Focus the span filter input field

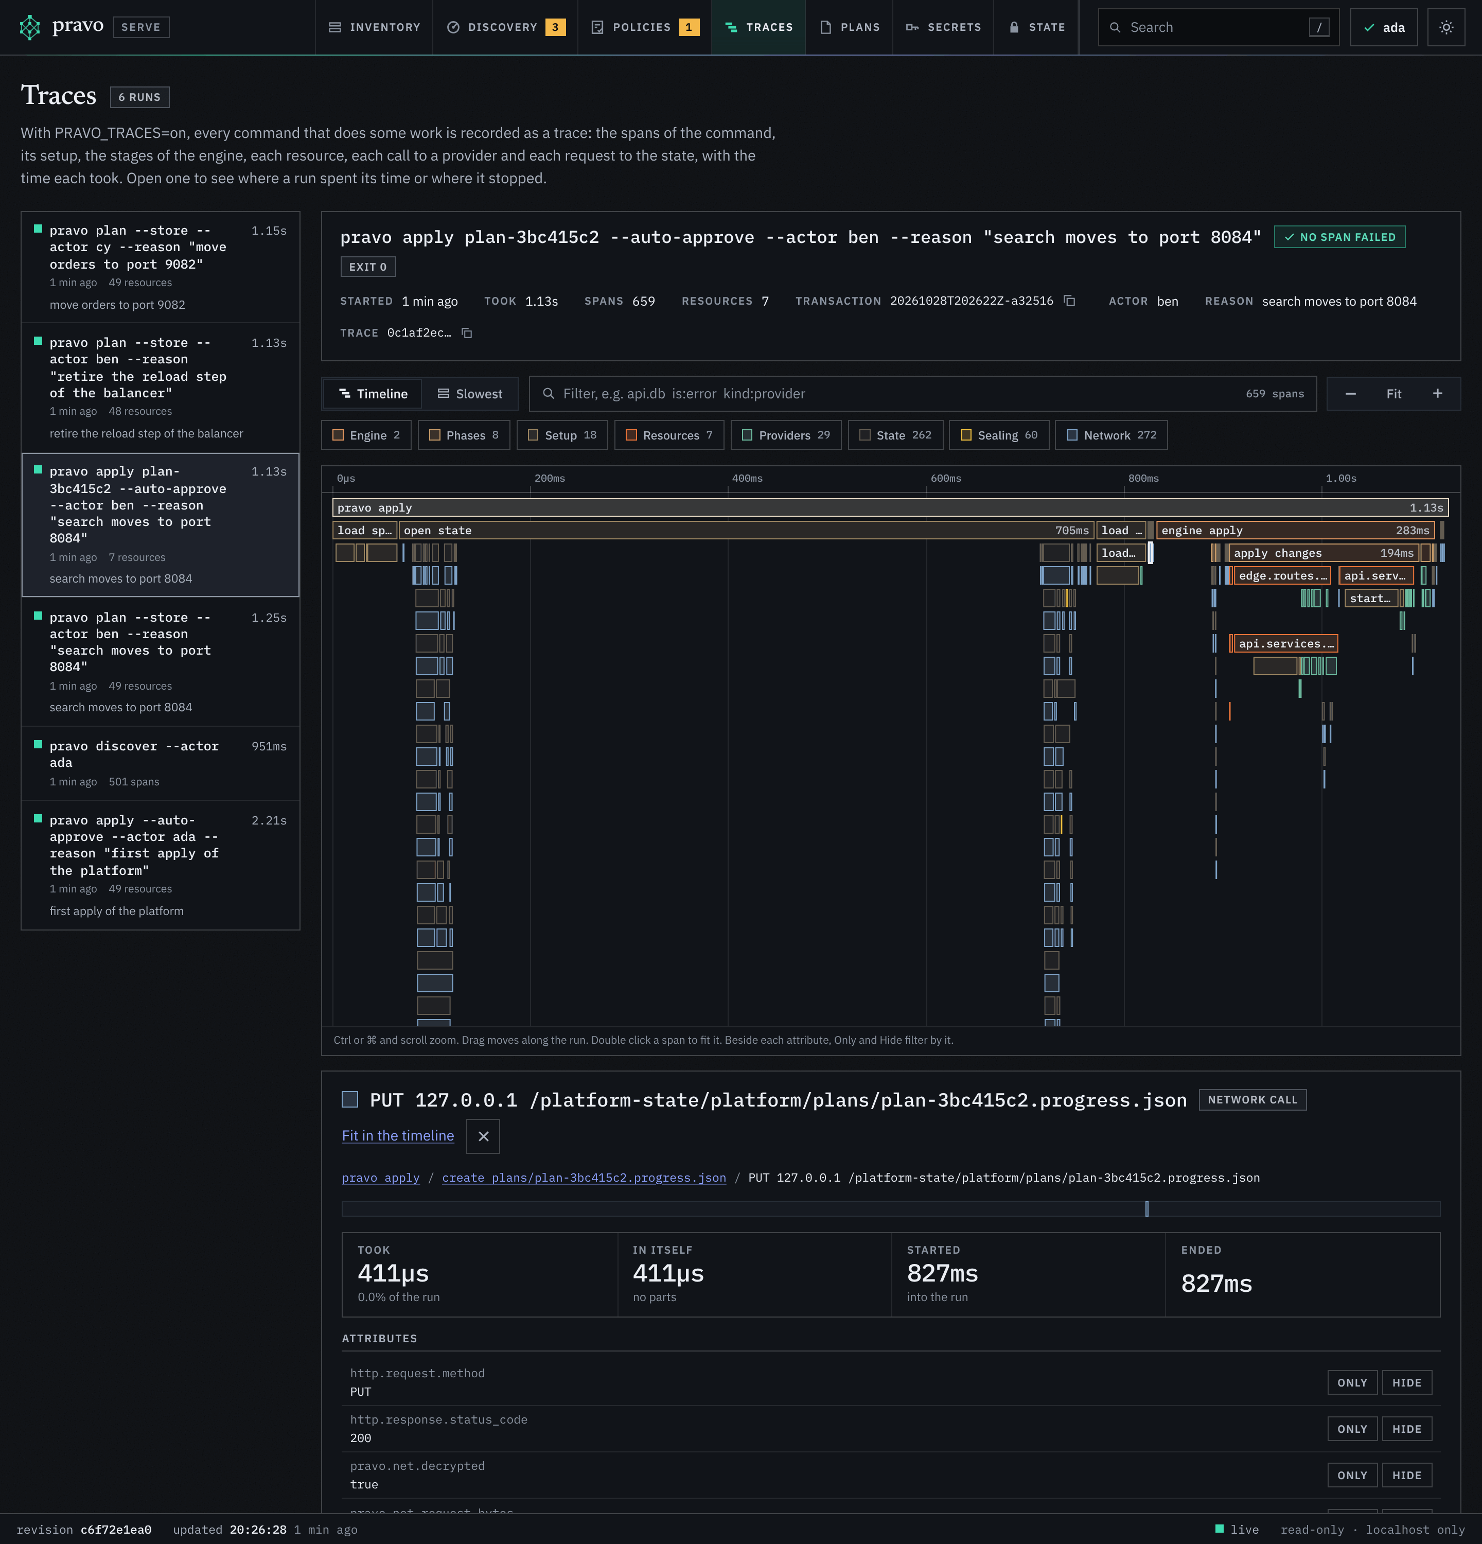pos(922,394)
